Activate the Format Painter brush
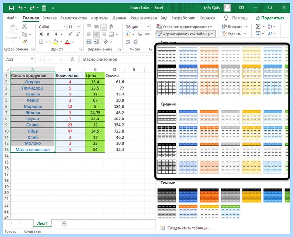Screen dimensions: 293x237 pyautogui.click(x=24, y=42)
